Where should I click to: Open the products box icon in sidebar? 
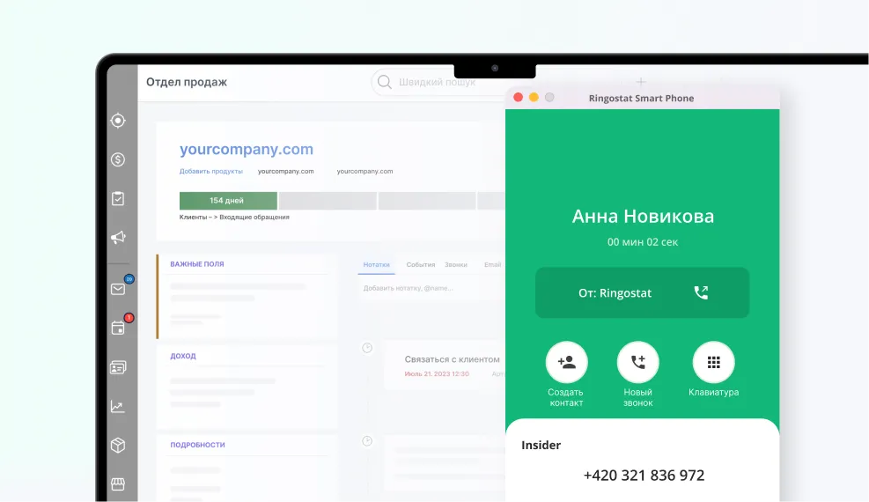click(x=117, y=445)
